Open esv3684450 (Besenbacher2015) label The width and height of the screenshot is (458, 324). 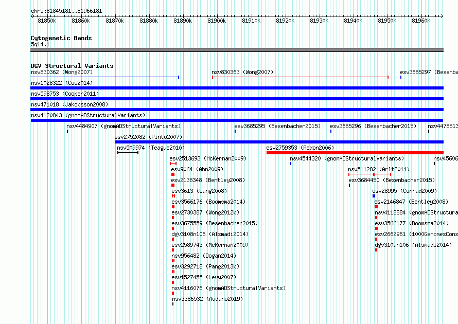(x=392, y=180)
